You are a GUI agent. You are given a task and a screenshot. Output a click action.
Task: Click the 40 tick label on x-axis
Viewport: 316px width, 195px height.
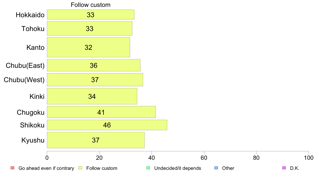pyautogui.click(x=152, y=158)
